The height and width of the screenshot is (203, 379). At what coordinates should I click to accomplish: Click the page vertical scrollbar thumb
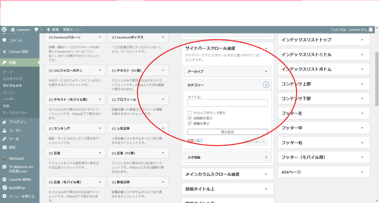tap(377, 79)
